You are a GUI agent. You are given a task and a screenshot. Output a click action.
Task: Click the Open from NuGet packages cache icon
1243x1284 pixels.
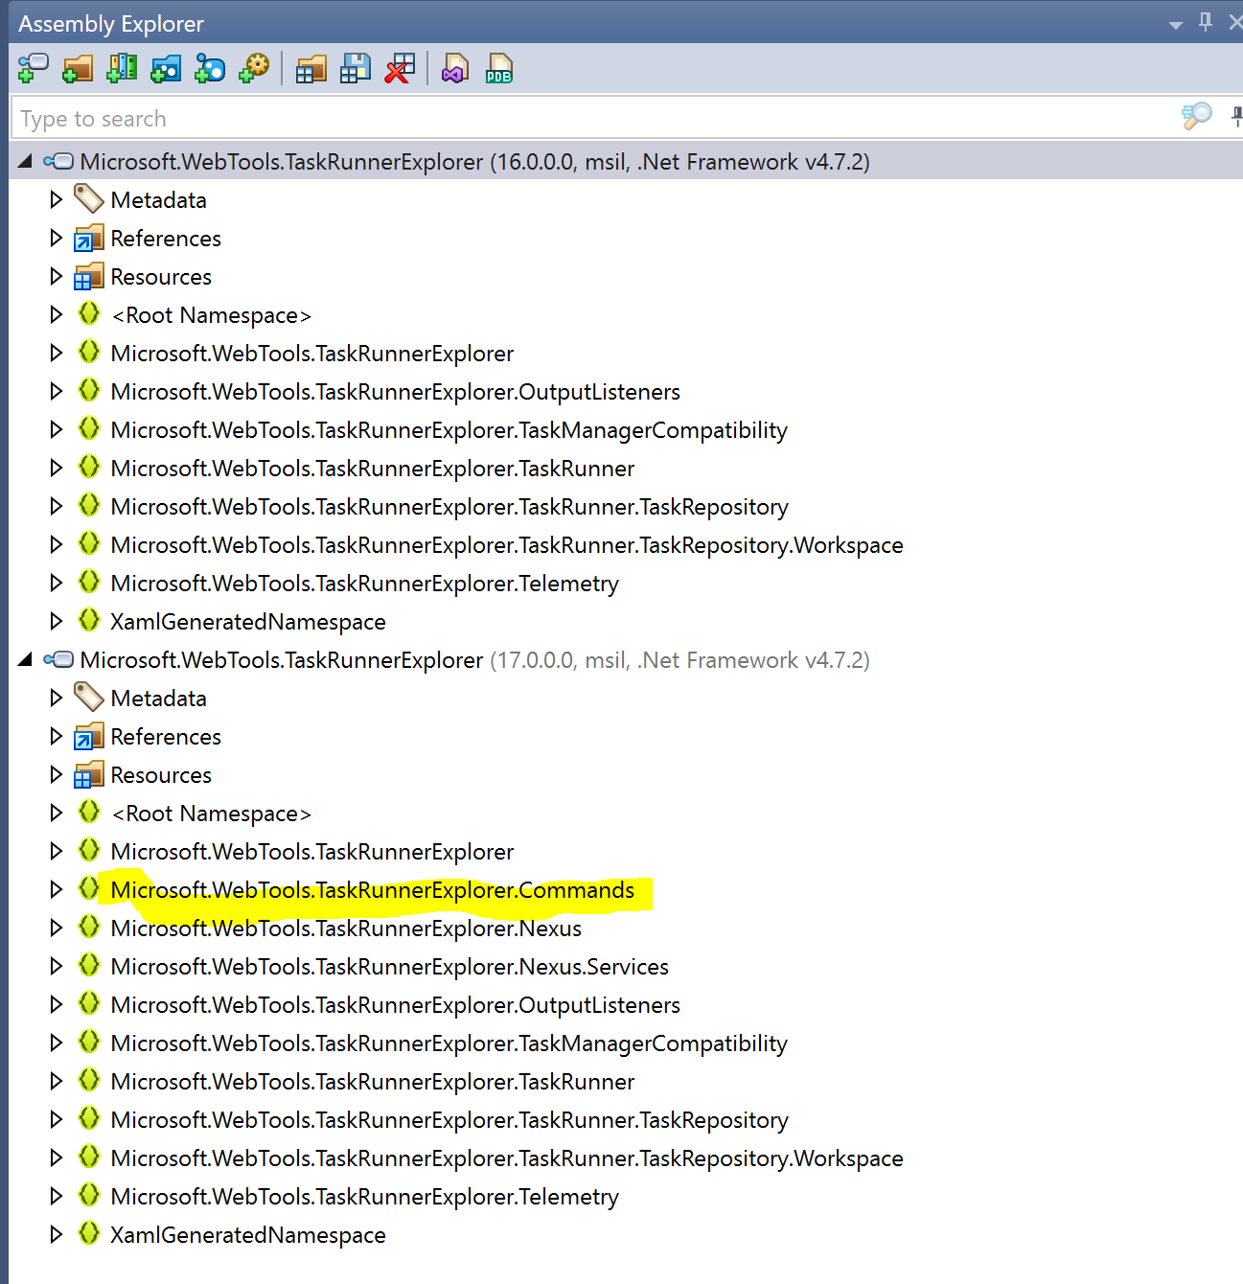(x=166, y=68)
